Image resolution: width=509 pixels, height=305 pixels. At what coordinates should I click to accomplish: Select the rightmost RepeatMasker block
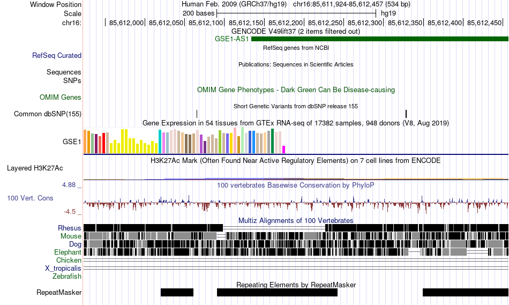click(466, 292)
